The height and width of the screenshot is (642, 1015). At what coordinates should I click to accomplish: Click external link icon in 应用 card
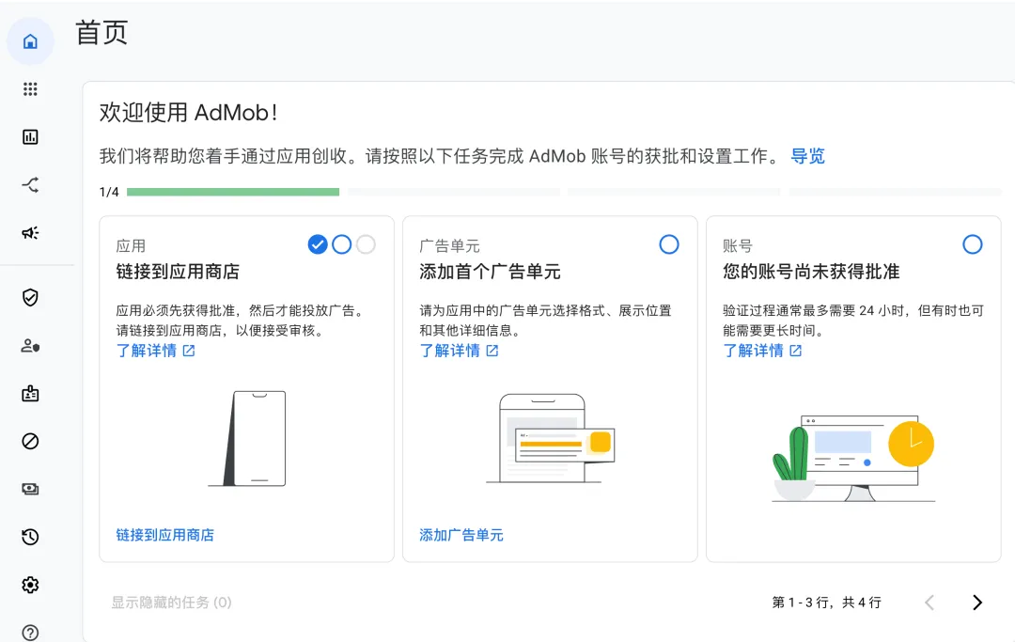(x=188, y=351)
